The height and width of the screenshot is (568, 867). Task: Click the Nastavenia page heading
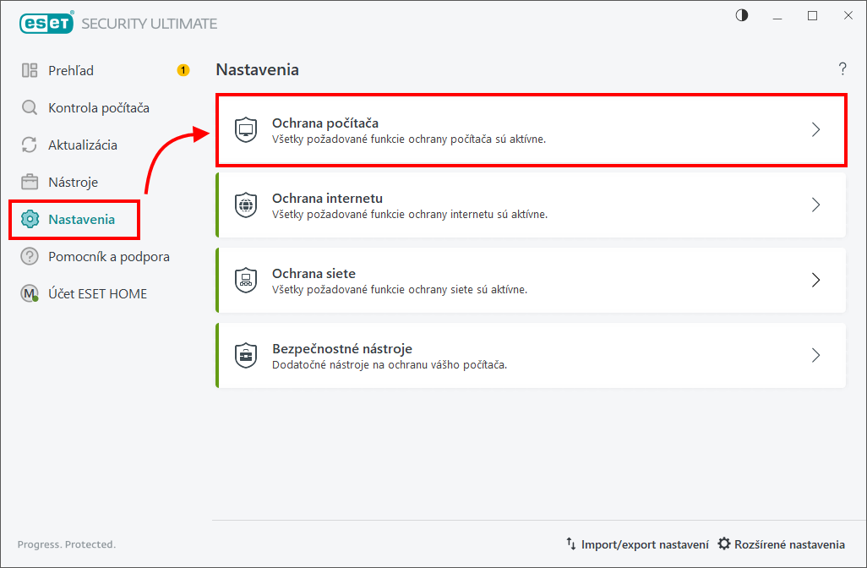(x=257, y=69)
